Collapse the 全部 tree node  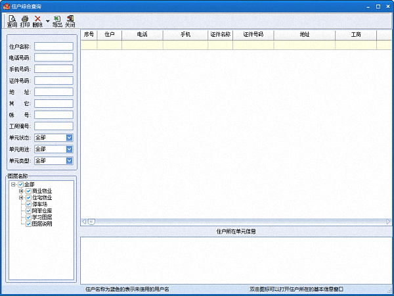[13, 184]
